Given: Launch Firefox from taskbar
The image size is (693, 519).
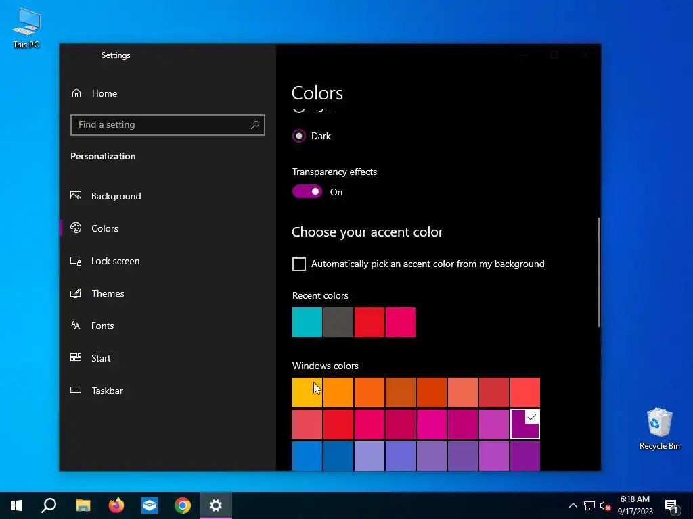Looking at the screenshot, I should click(x=116, y=505).
